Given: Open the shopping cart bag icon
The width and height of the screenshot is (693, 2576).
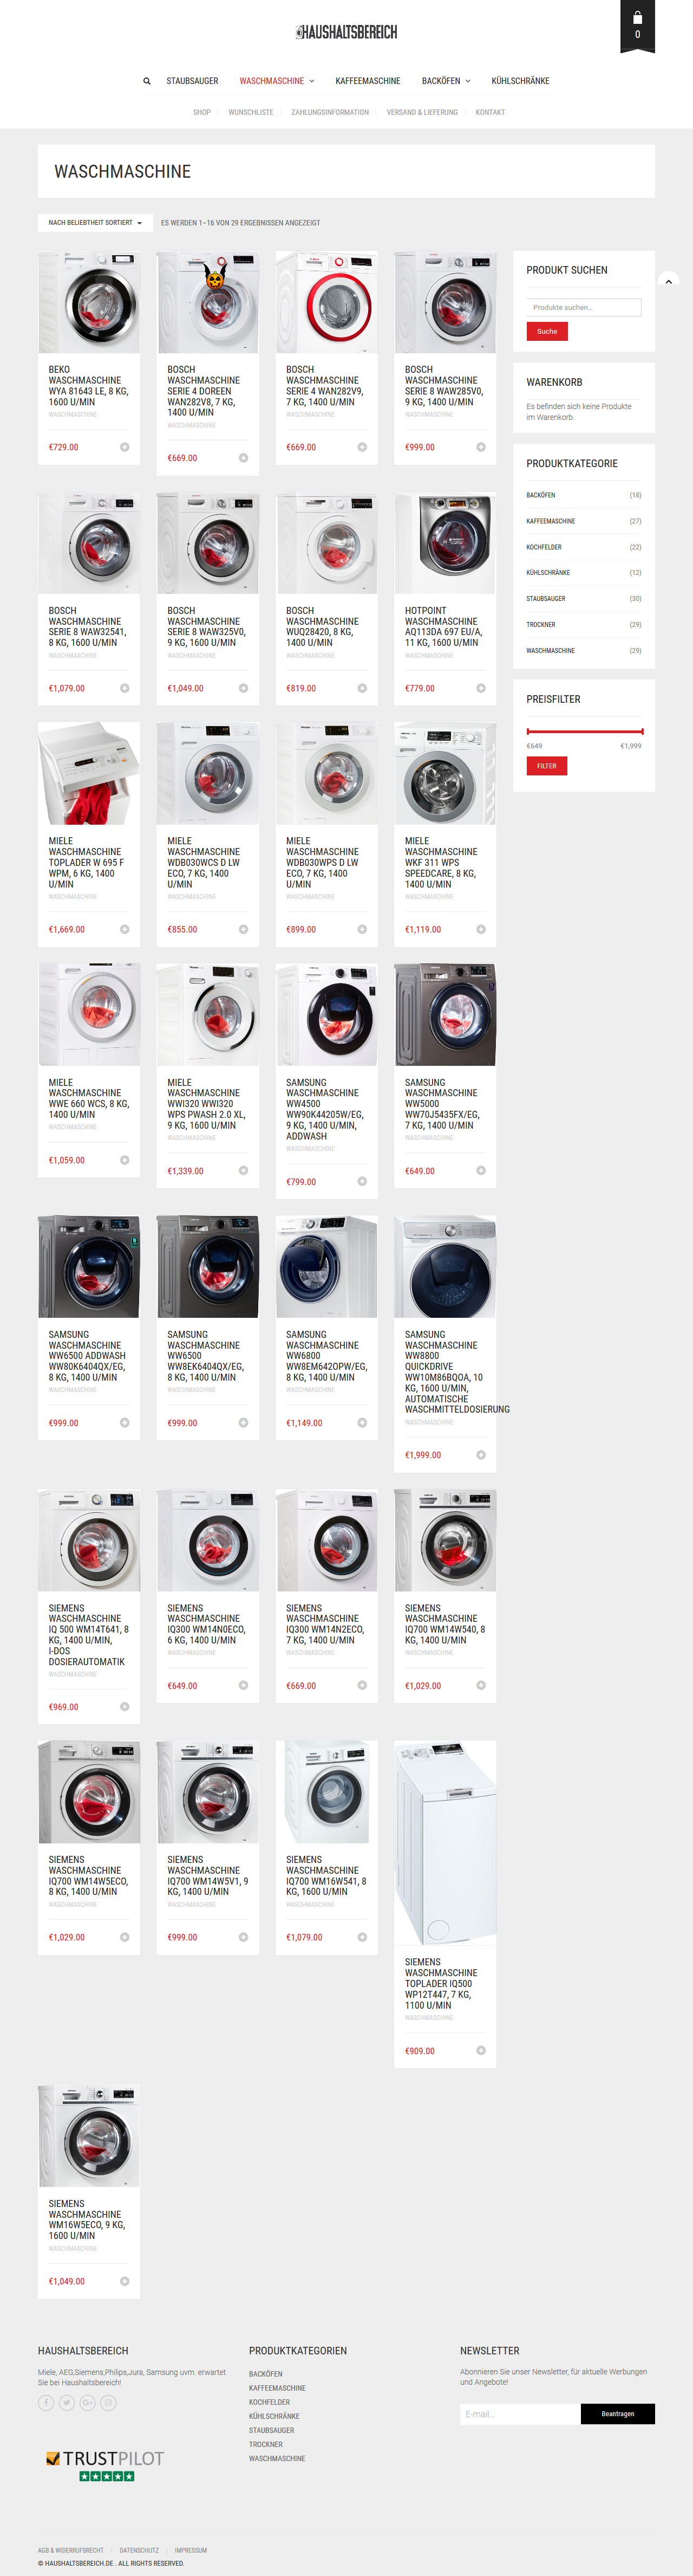Looking at the screenshot, I should 637,19.
